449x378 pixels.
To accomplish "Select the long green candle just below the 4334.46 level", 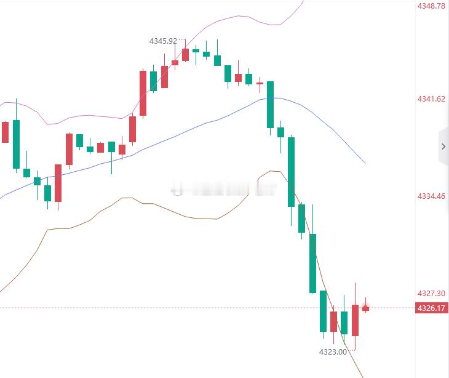I will pos(312,263).
